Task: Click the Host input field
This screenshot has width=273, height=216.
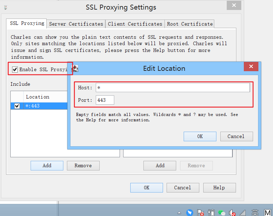Action: pyautogui.click(x=173, y=88)
